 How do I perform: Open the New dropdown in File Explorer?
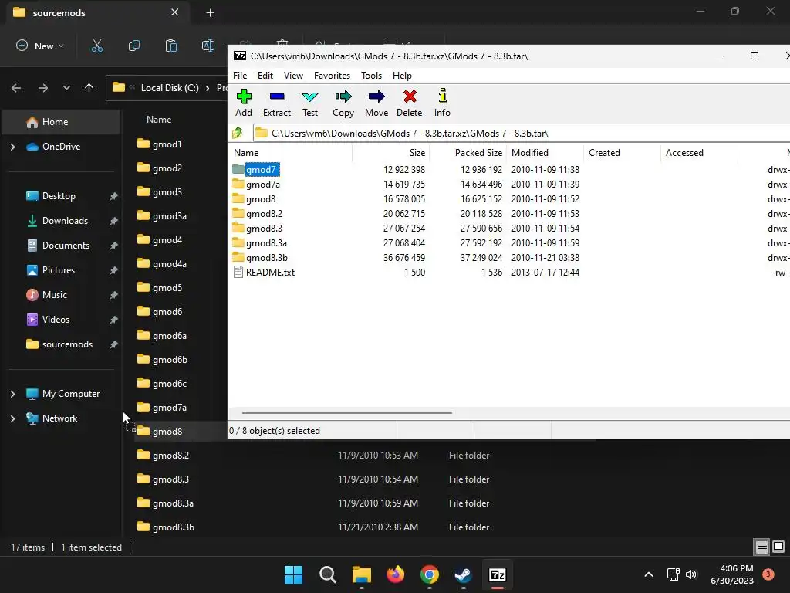[40, 46]
